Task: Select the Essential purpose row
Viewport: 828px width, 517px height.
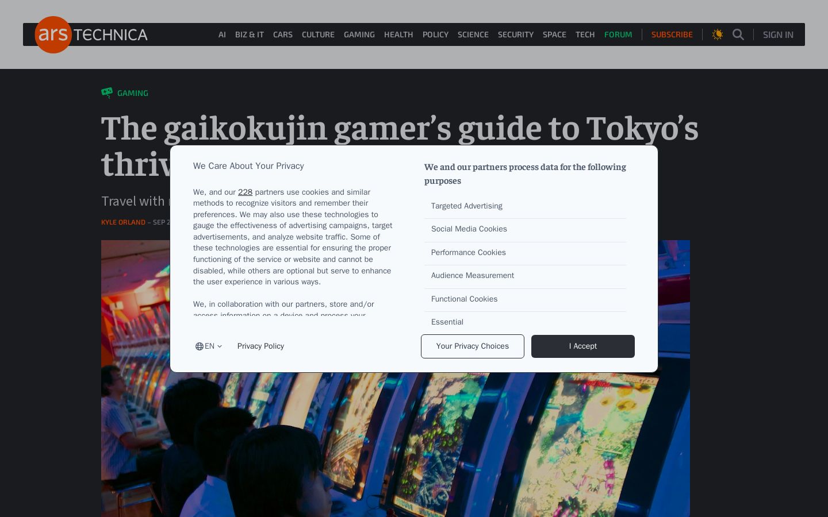Action: coord(525,322)
